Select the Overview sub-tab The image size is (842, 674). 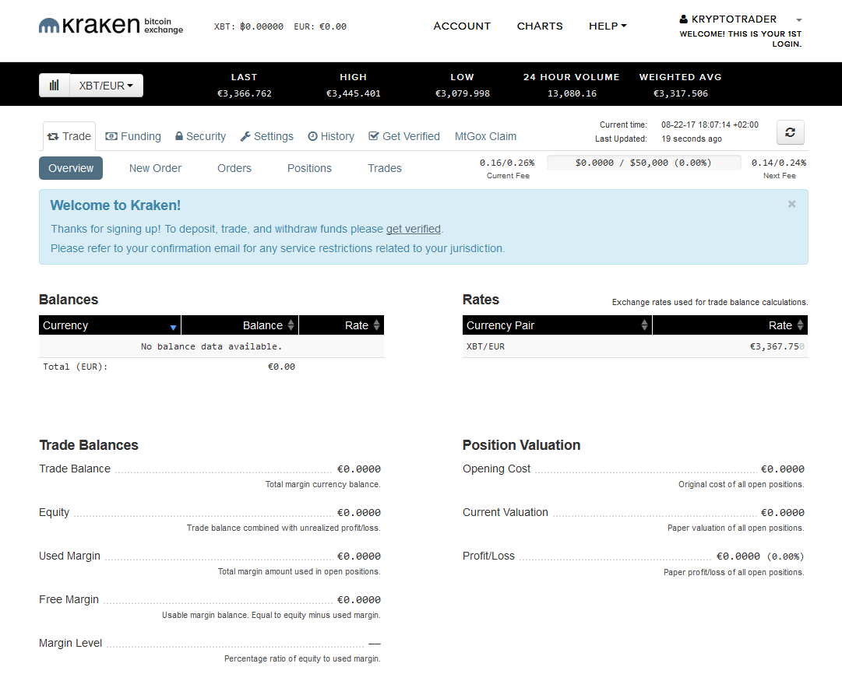(x=71, y=168)
